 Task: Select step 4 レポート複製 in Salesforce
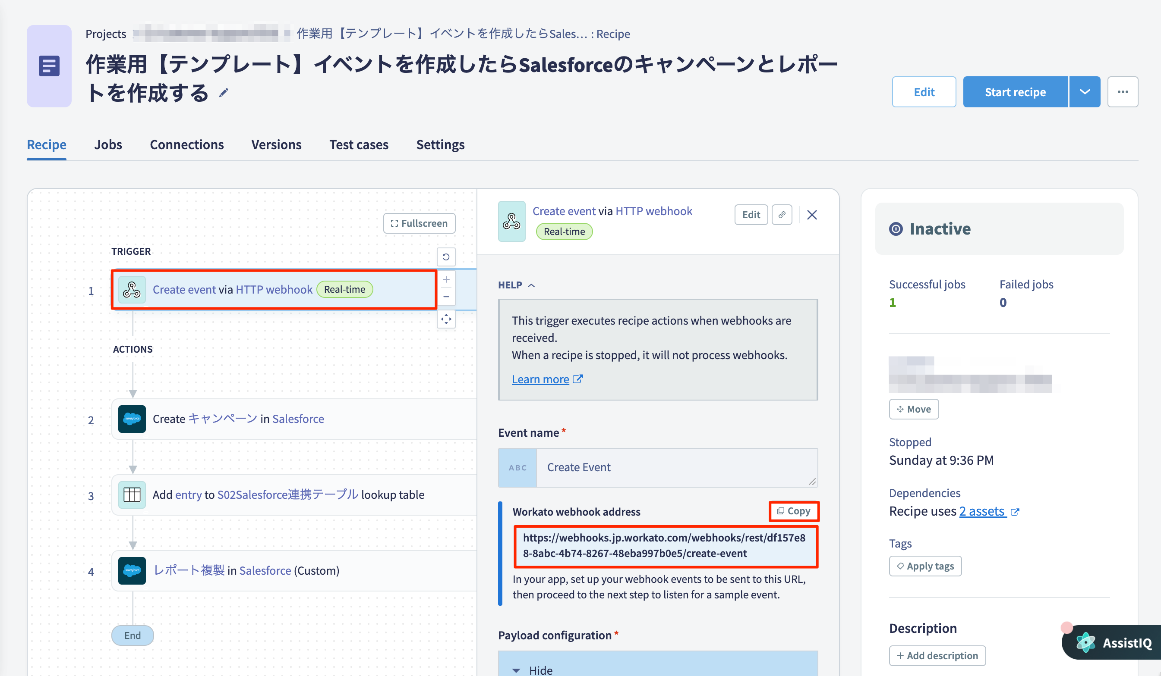pos(294,571)
